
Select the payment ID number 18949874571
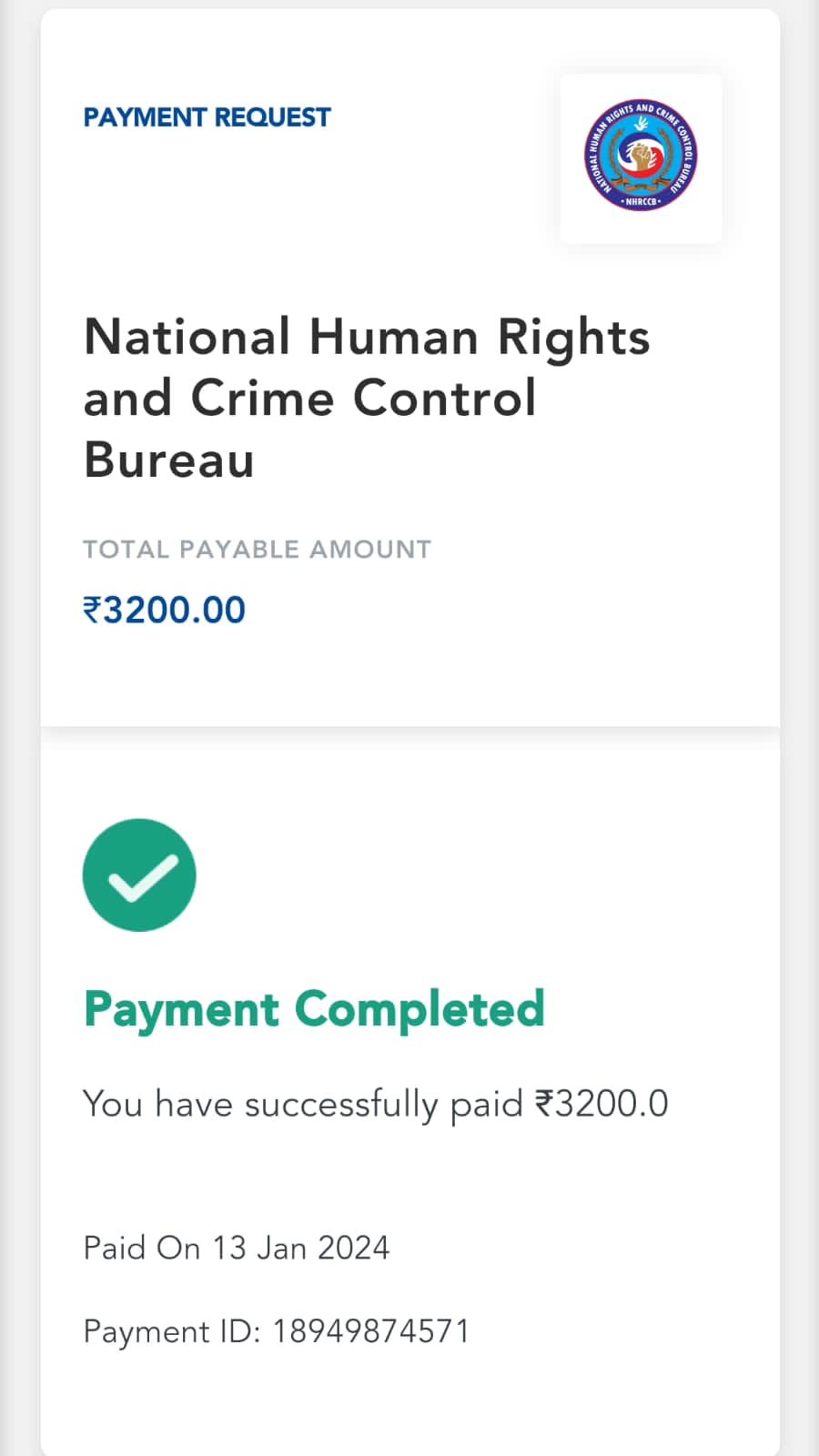[x=371, y=1331]
